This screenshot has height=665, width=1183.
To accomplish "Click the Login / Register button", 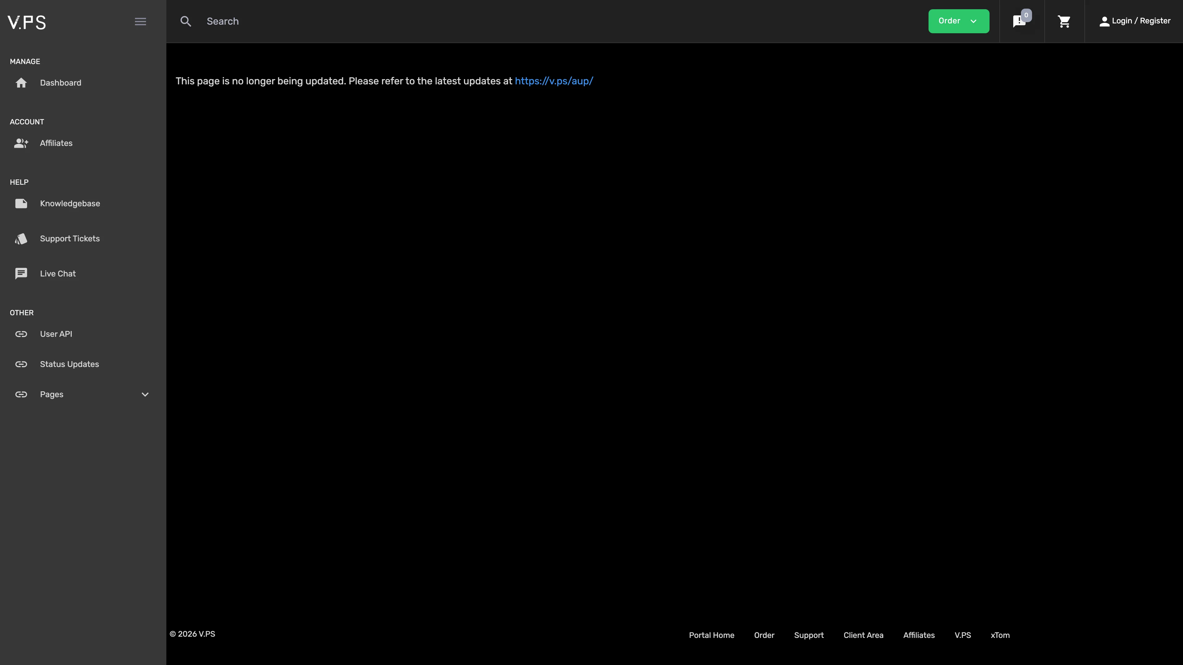I will 1135,21.
